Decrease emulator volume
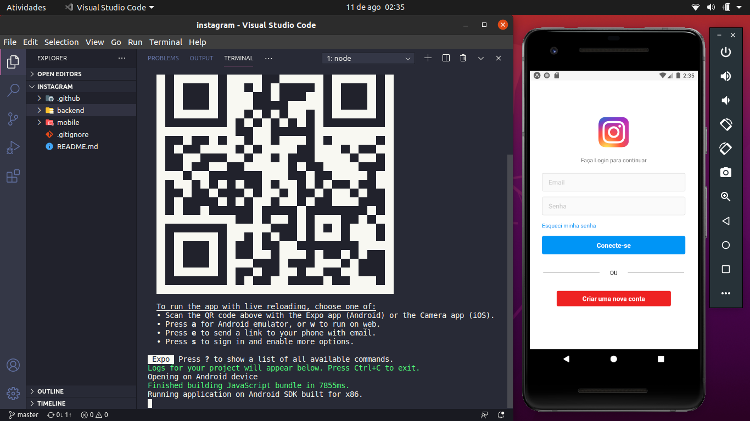 tap(726, 100)
